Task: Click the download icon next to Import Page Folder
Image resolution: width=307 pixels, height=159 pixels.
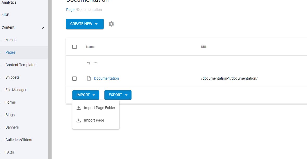Action: pyautogui.click(x=78, y=107)
